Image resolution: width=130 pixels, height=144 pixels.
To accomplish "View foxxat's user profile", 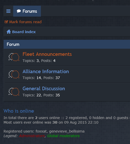I will click(41, 131).
